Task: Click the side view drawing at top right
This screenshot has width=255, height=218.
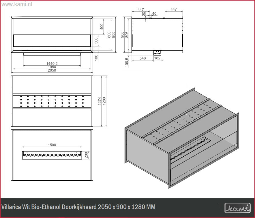Action: coord(157,35)
